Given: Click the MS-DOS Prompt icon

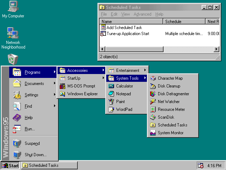Looking at the screenshot, I should (63, 86).
